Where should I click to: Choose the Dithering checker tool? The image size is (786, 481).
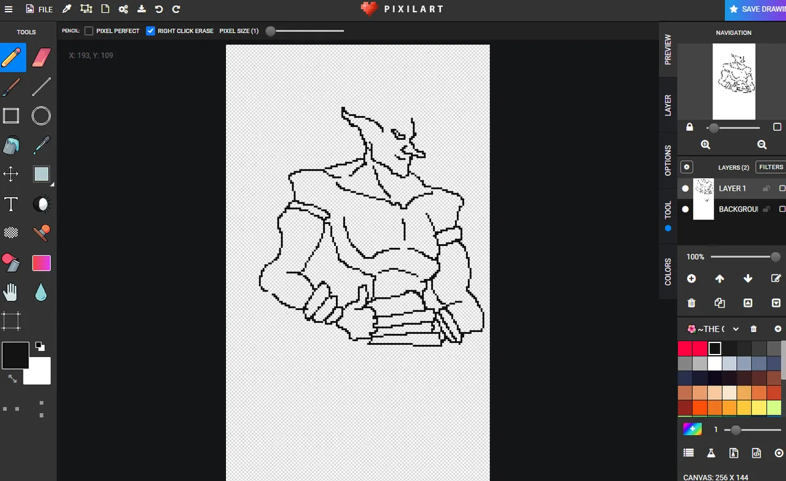(11, 233)
